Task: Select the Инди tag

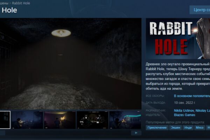Action: 188,128
